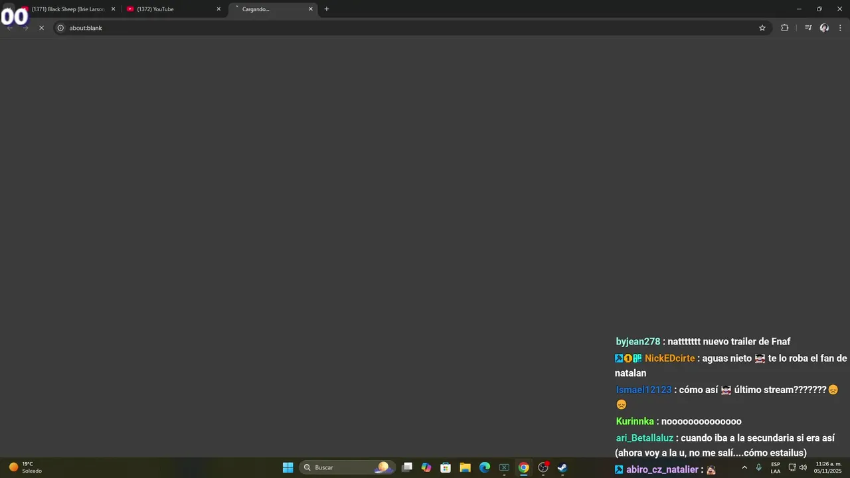Open a new tab with the plus button
The width and height of the screenshot is (850, 478).
click(326, 9)
